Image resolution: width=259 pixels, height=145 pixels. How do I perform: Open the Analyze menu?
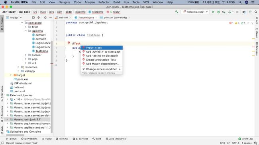tap(90, 2)
